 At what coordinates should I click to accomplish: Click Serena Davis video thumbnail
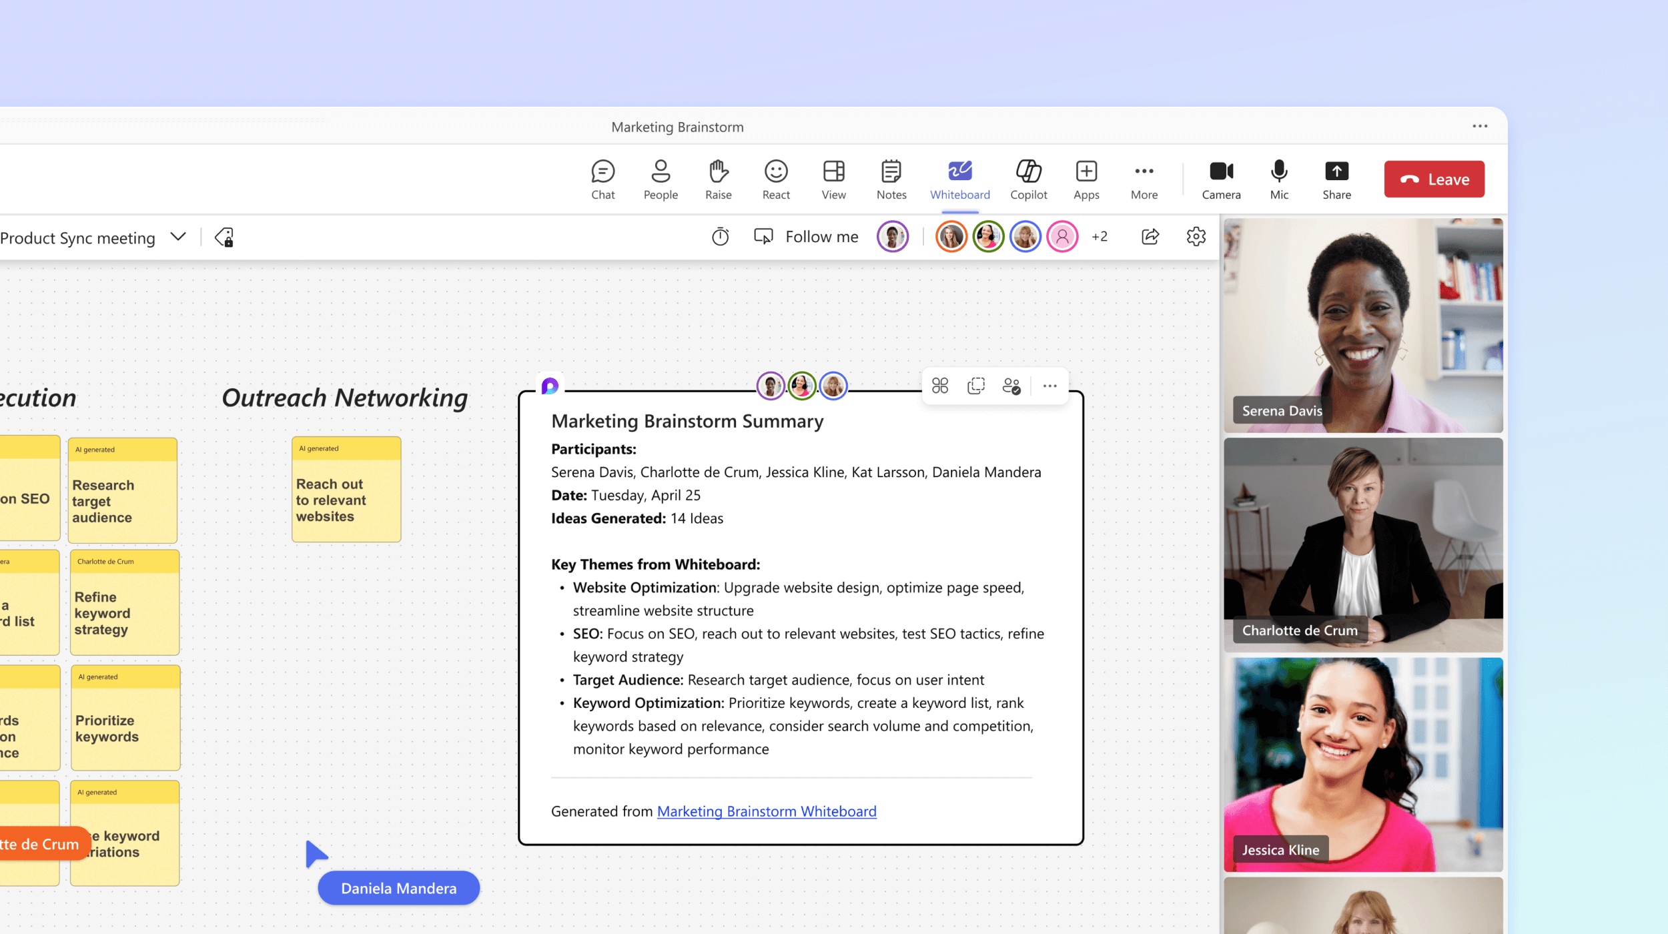(1363, 323)
